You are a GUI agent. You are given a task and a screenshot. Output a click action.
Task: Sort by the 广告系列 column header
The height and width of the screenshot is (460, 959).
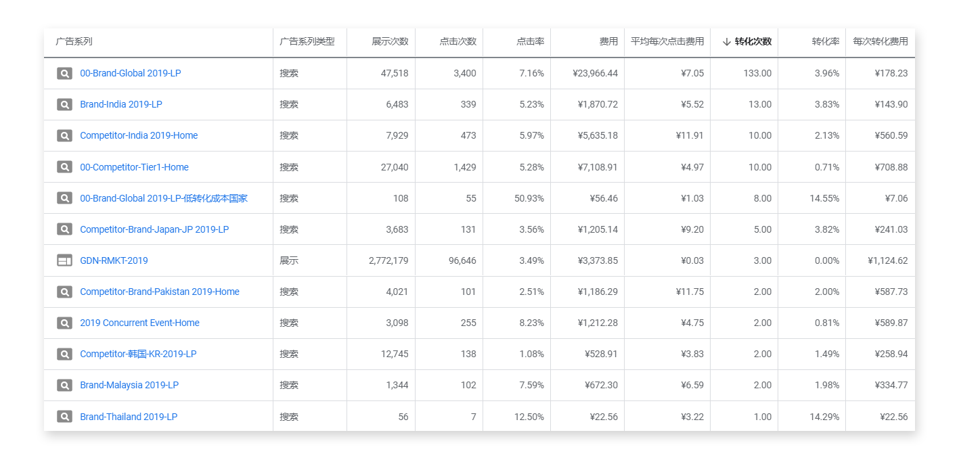(x=74, y=41)
